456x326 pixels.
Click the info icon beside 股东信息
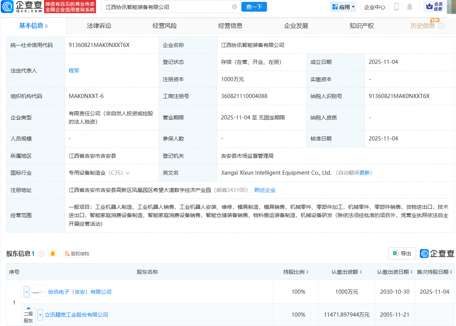pos(41,254)
